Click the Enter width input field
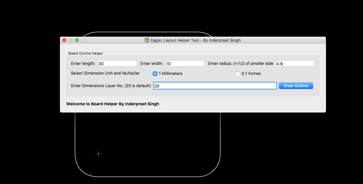 point(185,64)
